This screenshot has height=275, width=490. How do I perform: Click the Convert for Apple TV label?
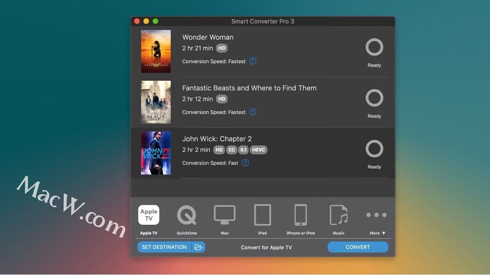pyautogui.click(x=266, y=247)
